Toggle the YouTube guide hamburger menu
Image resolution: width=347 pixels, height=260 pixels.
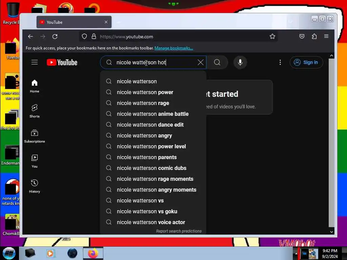point(35,62)
